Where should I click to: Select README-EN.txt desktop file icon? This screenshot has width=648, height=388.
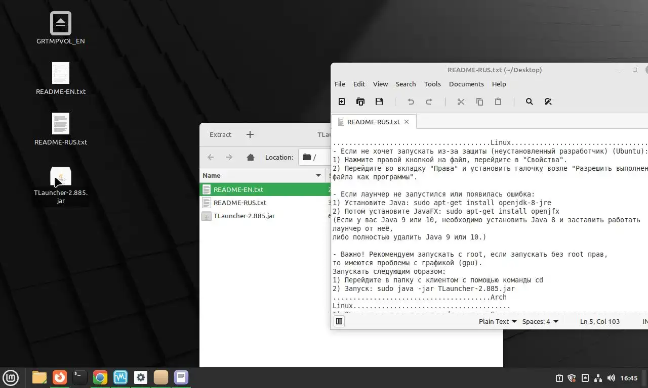[61, 79]
